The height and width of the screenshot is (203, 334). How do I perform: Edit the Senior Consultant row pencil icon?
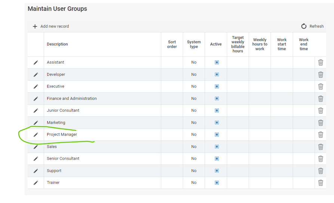click(36, 159)
